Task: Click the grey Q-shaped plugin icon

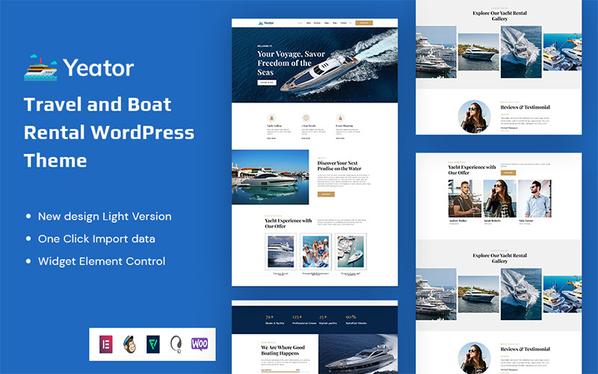Action: point(176,344)
